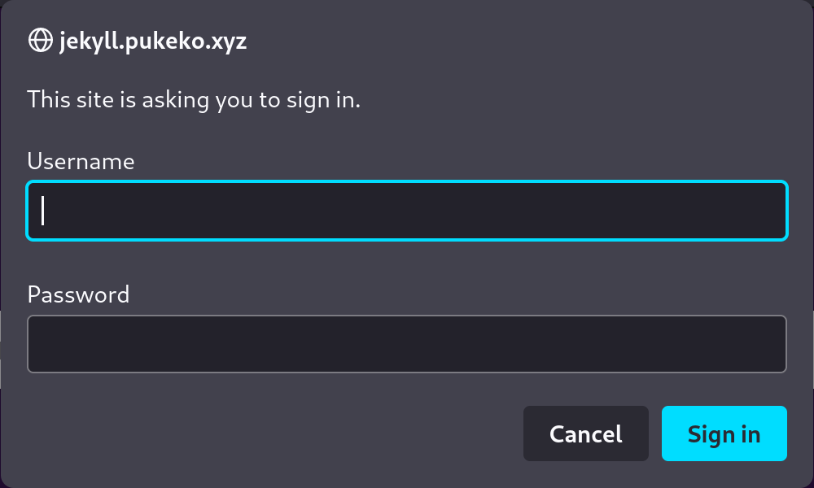Activate the field below the Password label

point(407,344)
